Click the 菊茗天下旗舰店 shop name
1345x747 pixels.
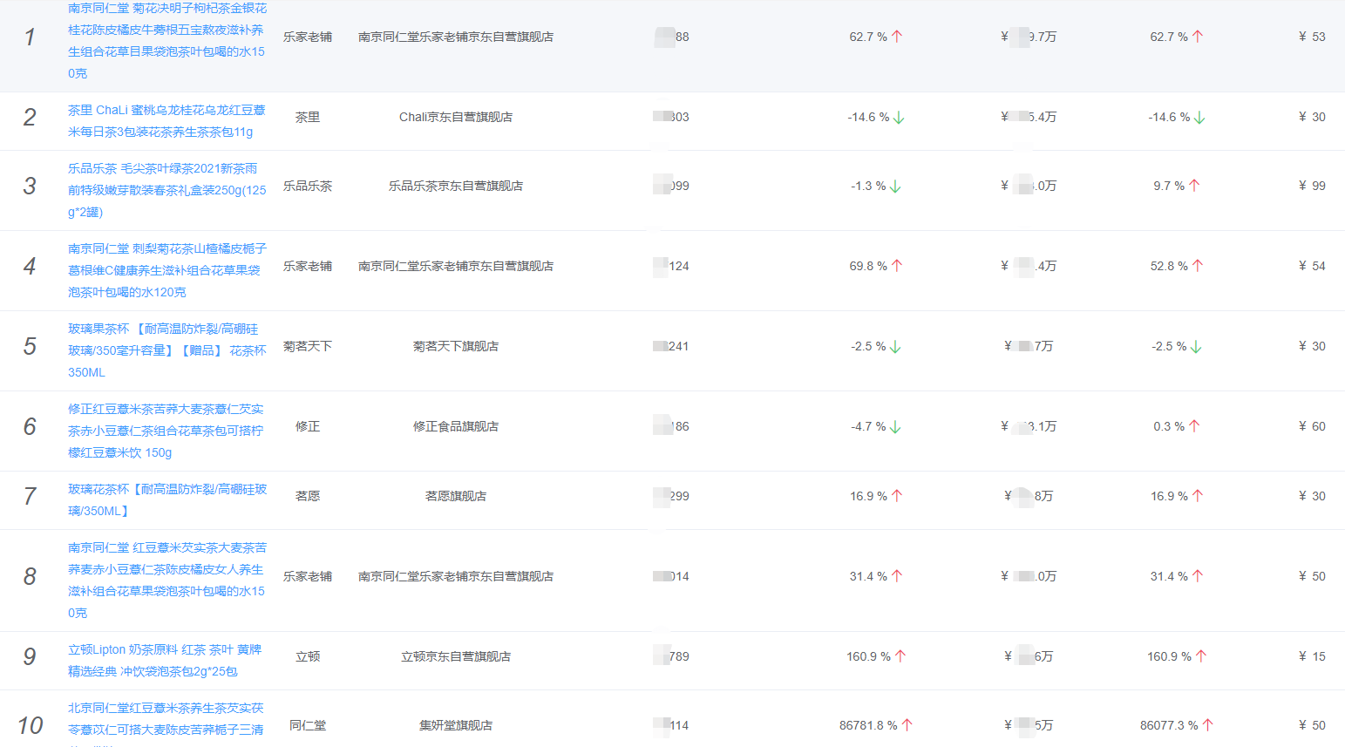456,346
